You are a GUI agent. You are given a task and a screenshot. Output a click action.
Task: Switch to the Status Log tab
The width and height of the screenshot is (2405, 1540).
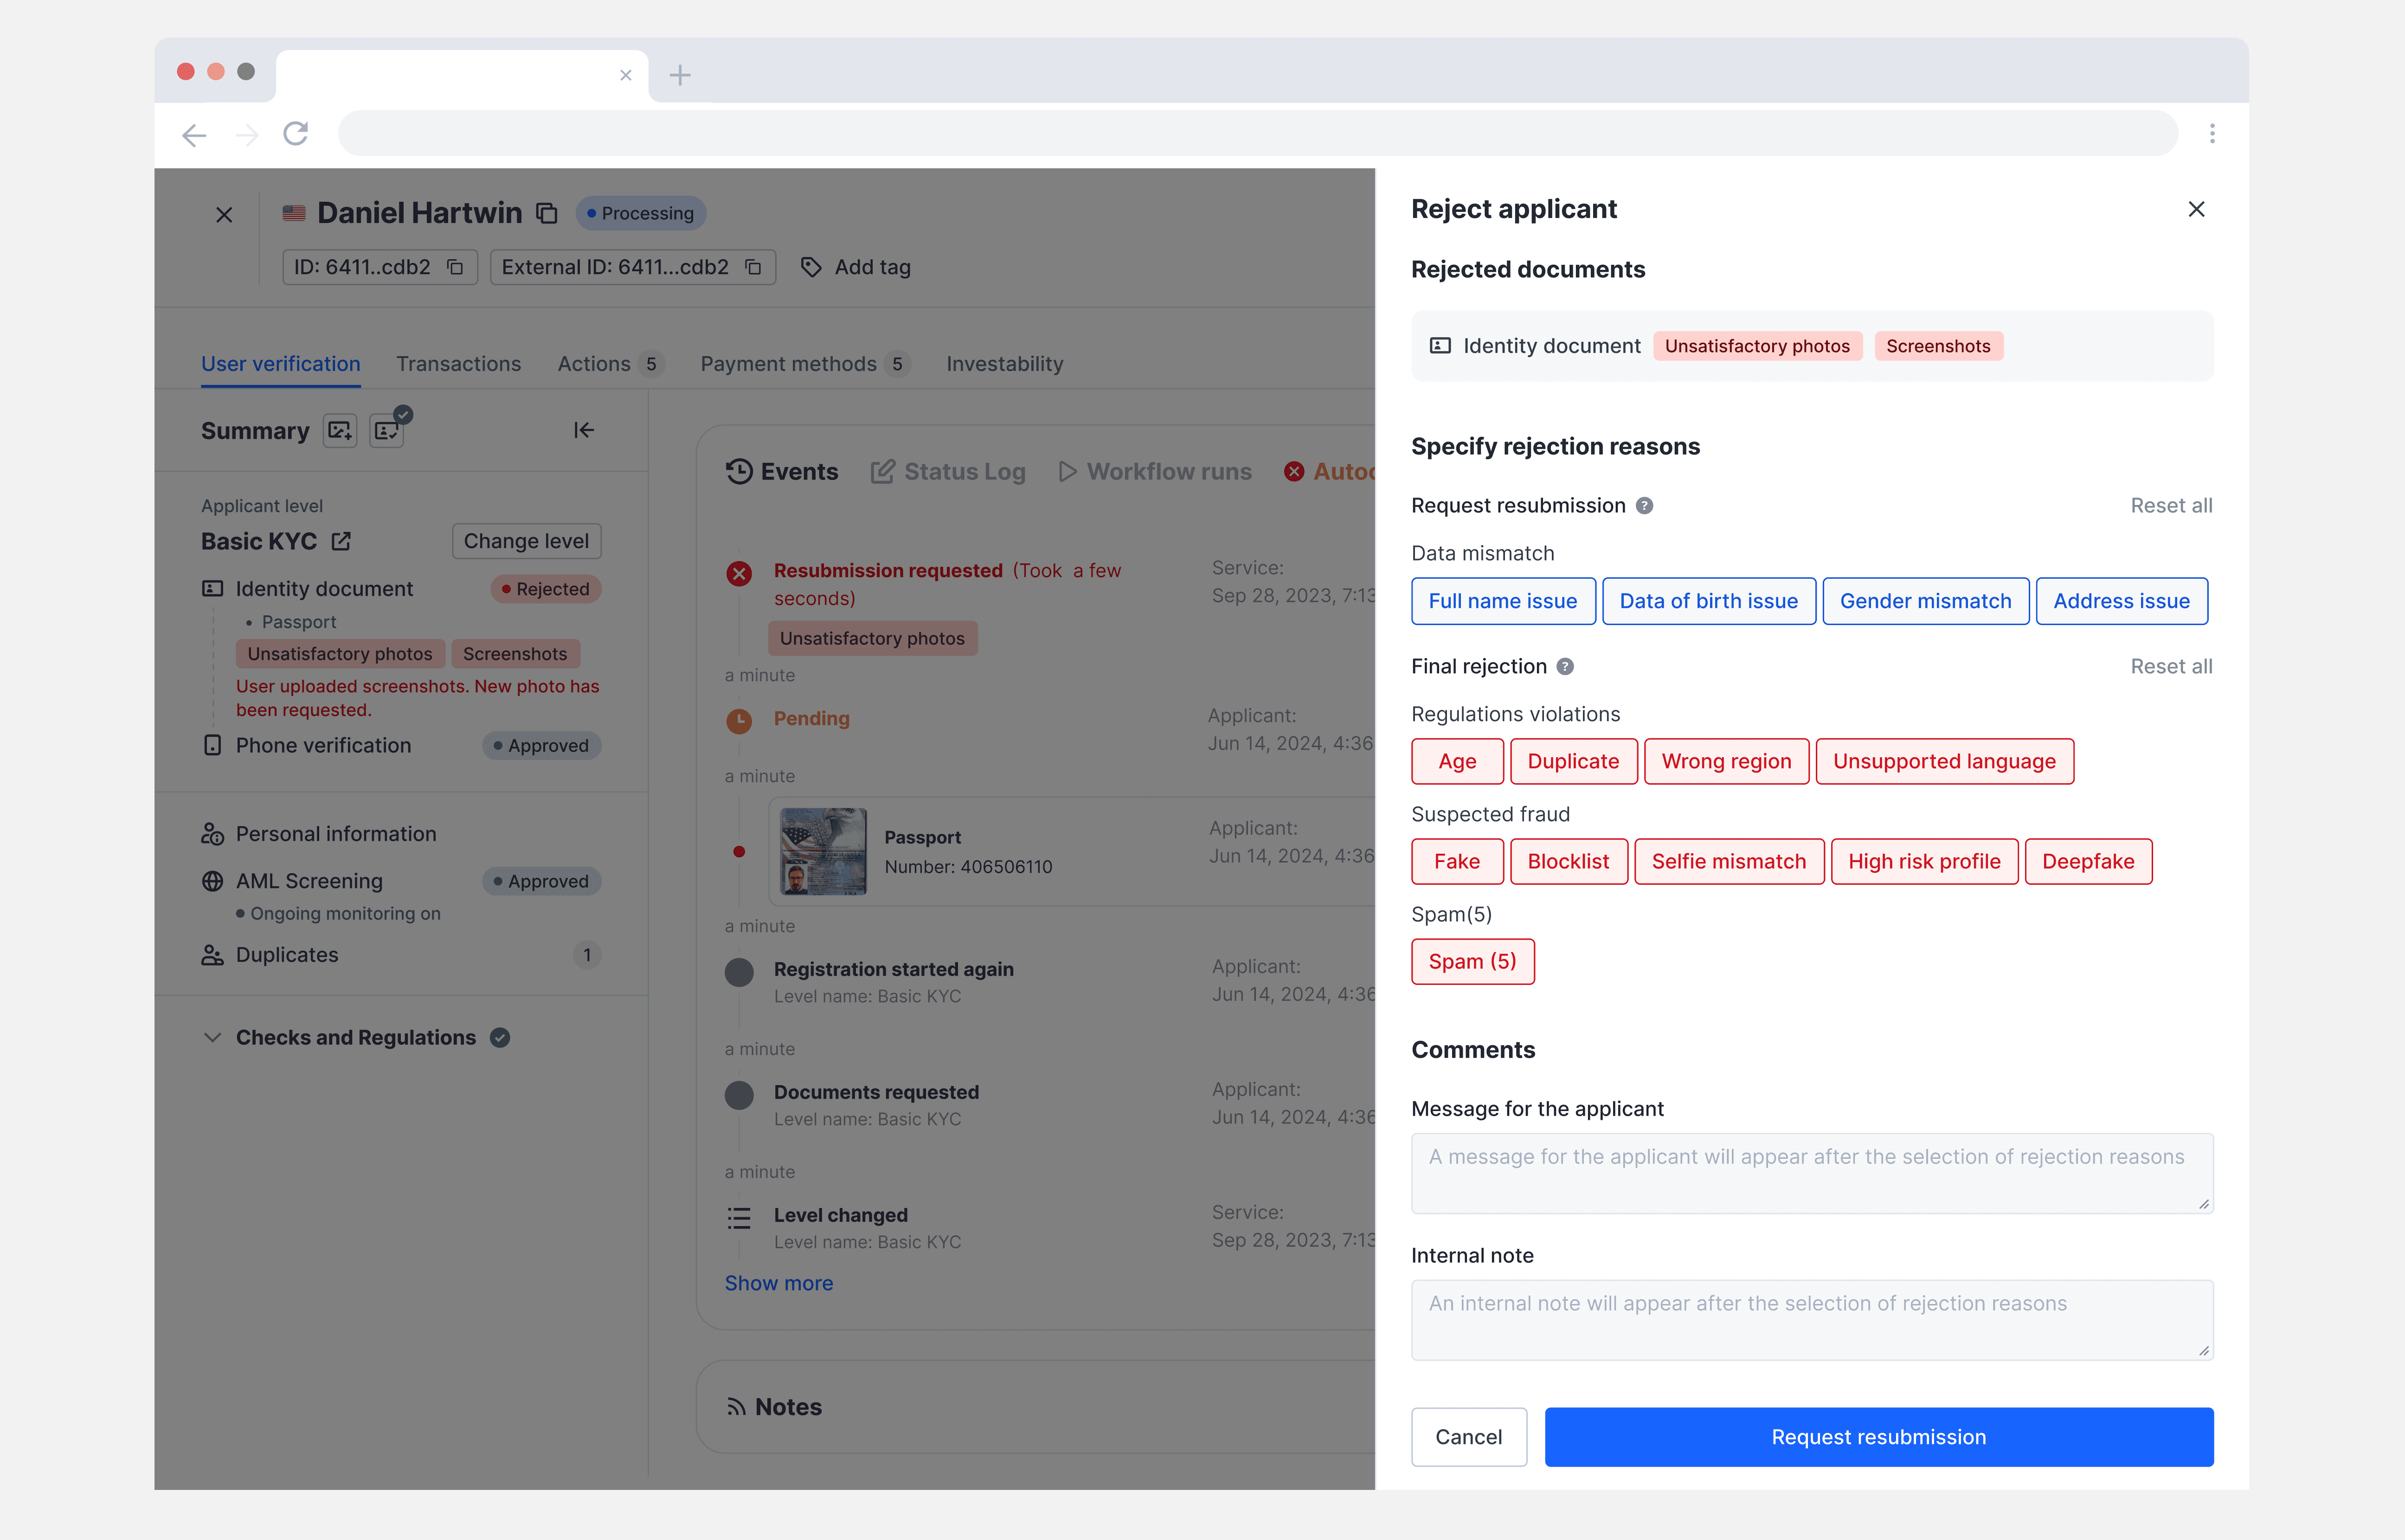pos(947,471)
